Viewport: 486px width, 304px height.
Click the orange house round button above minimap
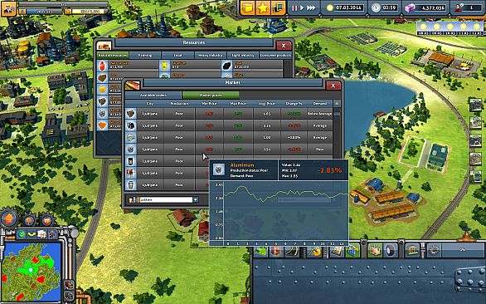coord(9,218)
